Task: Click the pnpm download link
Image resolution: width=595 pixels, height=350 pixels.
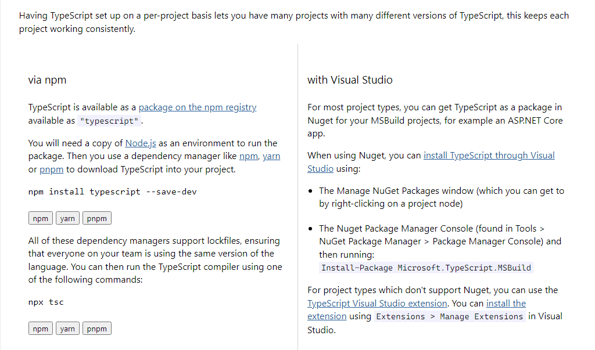Action: [x=51, y=169]
